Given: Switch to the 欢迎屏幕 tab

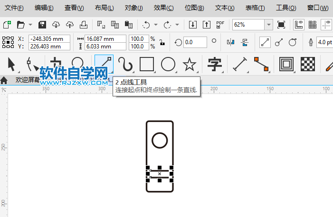Looking at the screenshot, I should (28, 80).
